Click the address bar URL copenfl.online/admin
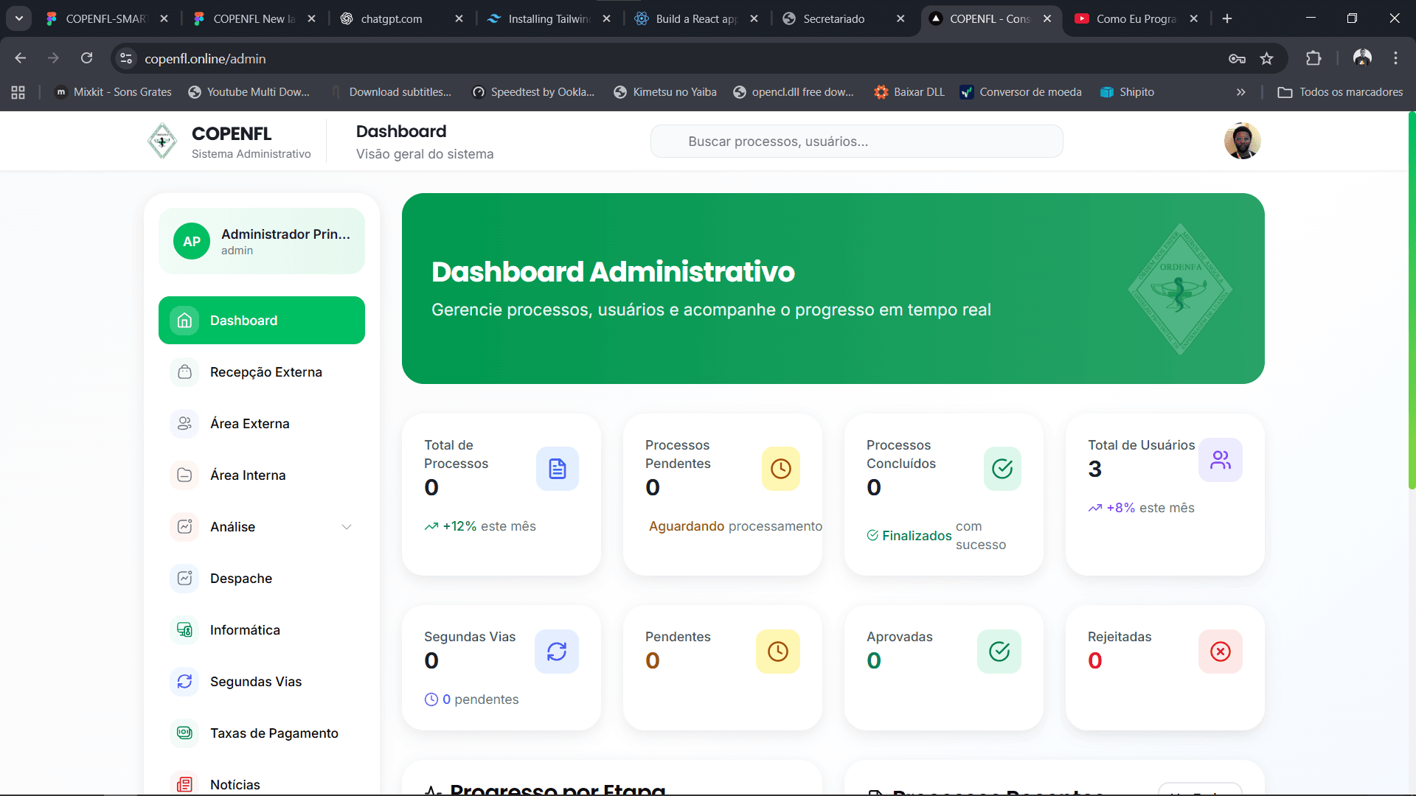 (x=205, y=58)
